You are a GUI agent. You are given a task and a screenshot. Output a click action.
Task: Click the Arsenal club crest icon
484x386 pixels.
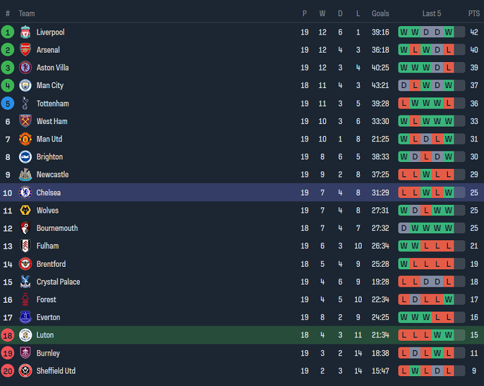pos(25,50)
